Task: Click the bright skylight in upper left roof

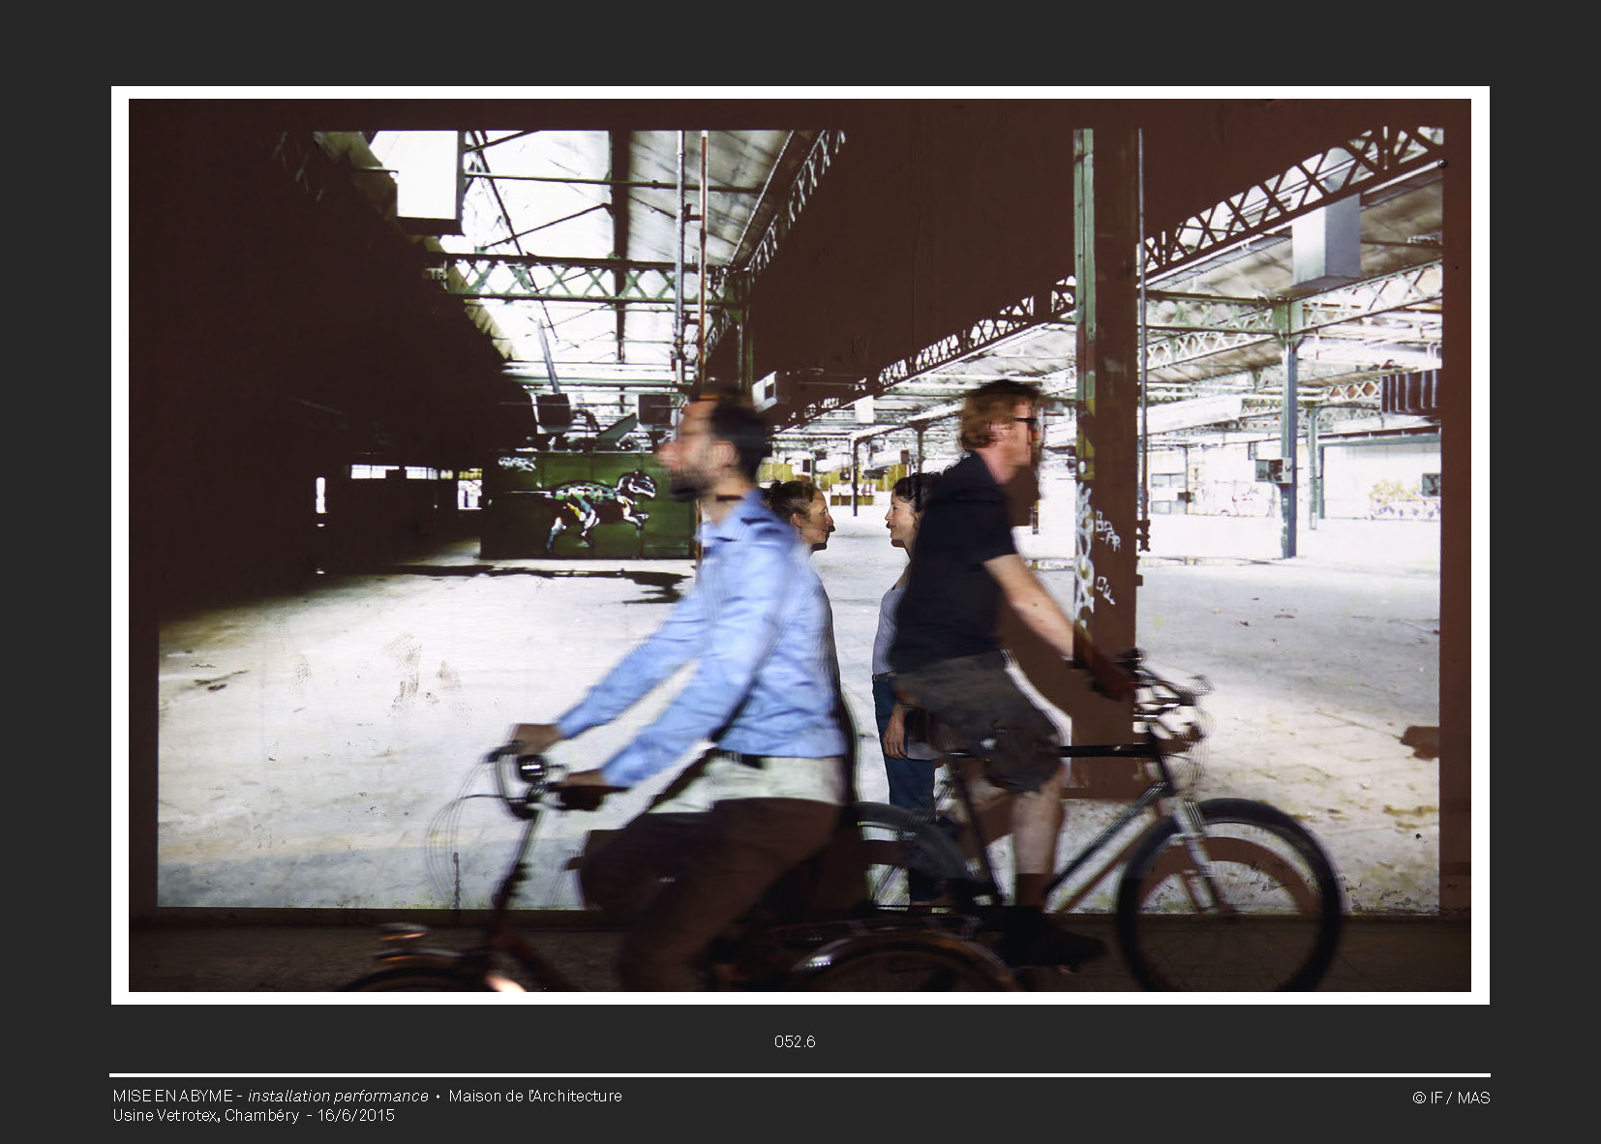Action: pyautogui.click(x=416, y=174)
